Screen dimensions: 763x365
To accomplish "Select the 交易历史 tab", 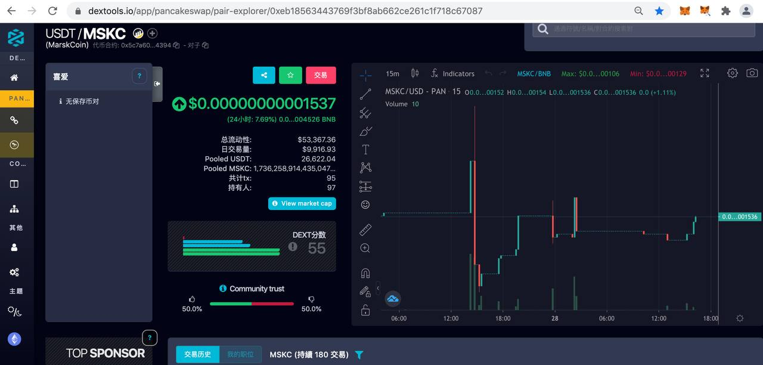I will 197,354.
